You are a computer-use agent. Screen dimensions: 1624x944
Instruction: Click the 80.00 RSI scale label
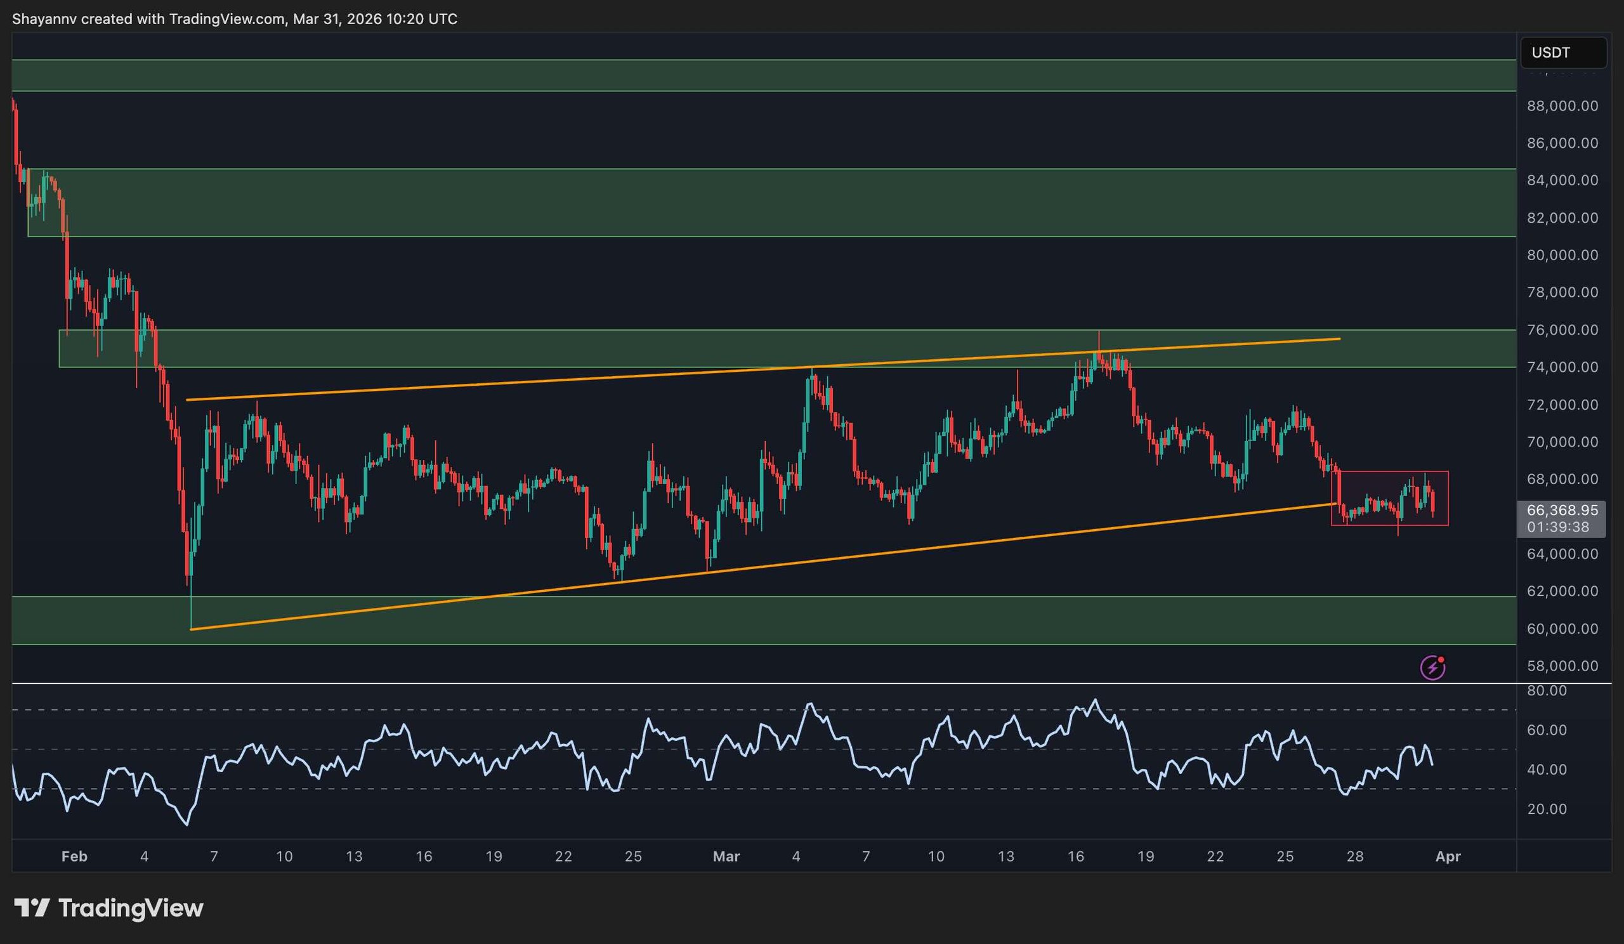pyautogui.click(x=1547, y=691)
